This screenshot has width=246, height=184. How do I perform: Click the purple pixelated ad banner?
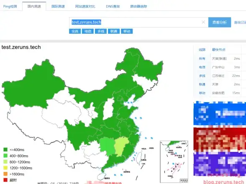220,164
